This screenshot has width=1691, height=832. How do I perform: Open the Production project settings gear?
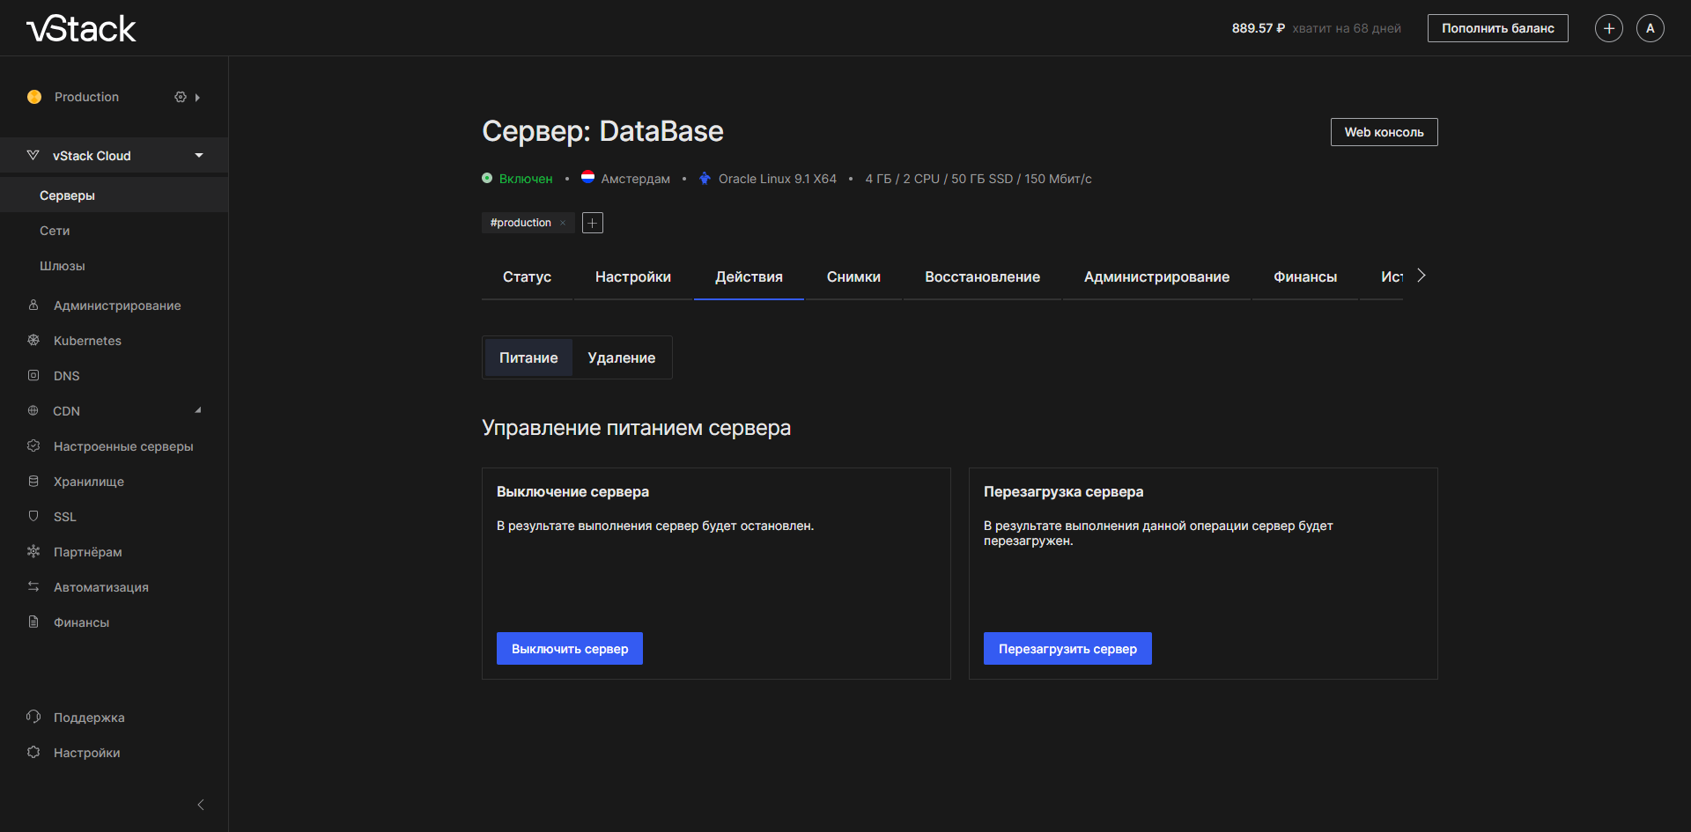(181, 97)
